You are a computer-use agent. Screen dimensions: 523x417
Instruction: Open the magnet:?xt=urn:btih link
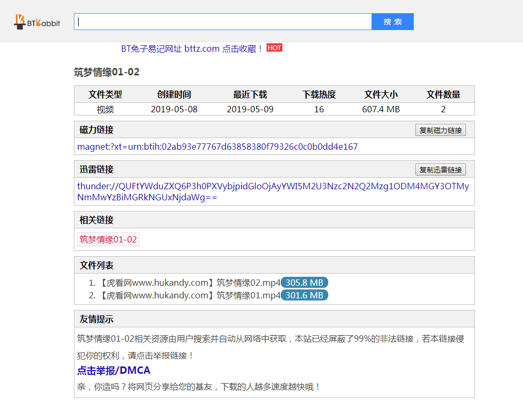pyautogui.click(x=217, y=147)
